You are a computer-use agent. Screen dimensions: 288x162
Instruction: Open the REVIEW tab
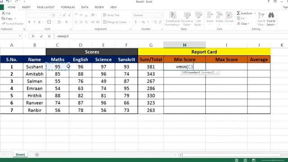click(x=99, y=7)
